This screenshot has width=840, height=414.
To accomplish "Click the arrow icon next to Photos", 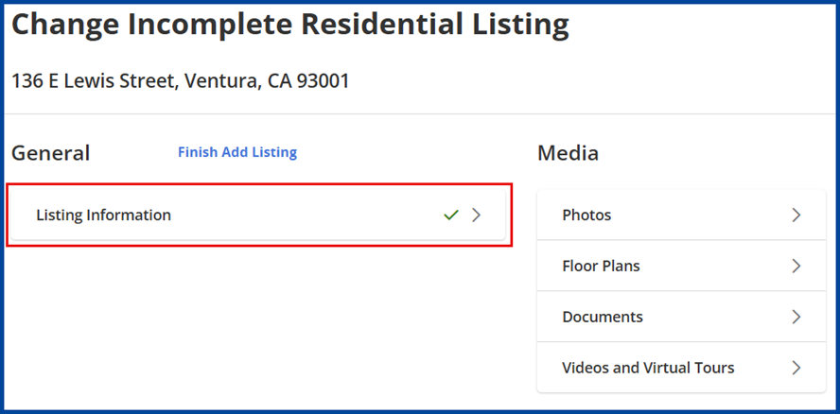I will 796,216.
